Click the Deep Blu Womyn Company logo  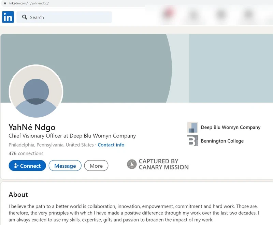193,127
